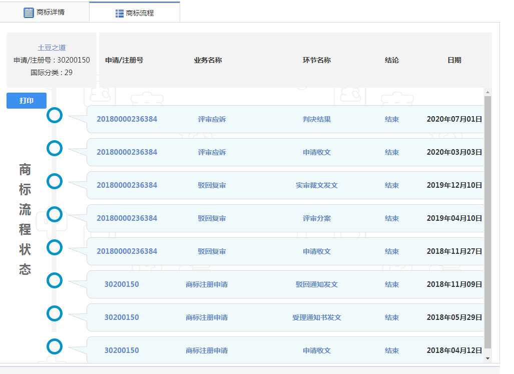This screenshot has height=374, width=514.
Task: Click timeline circle for 2020年07月01日 entry
Action: point(55,115)
